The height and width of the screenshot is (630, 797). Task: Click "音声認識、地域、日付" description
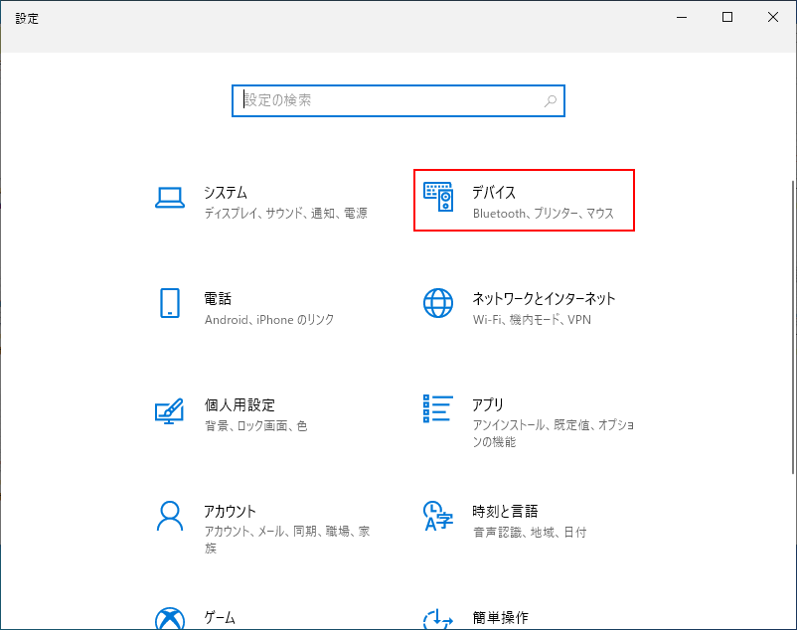[530, 532]
